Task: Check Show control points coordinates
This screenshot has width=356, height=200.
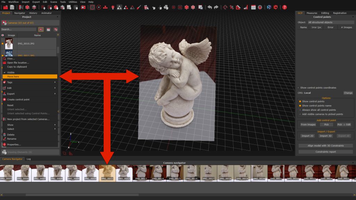Action: [x=298, y=88]
